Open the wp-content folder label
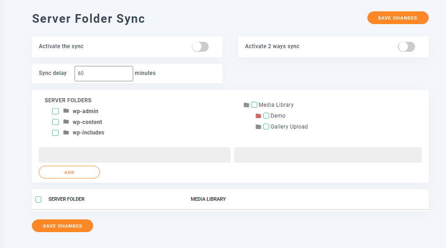Viewport: 446px width, 248px height. point(87,122)
